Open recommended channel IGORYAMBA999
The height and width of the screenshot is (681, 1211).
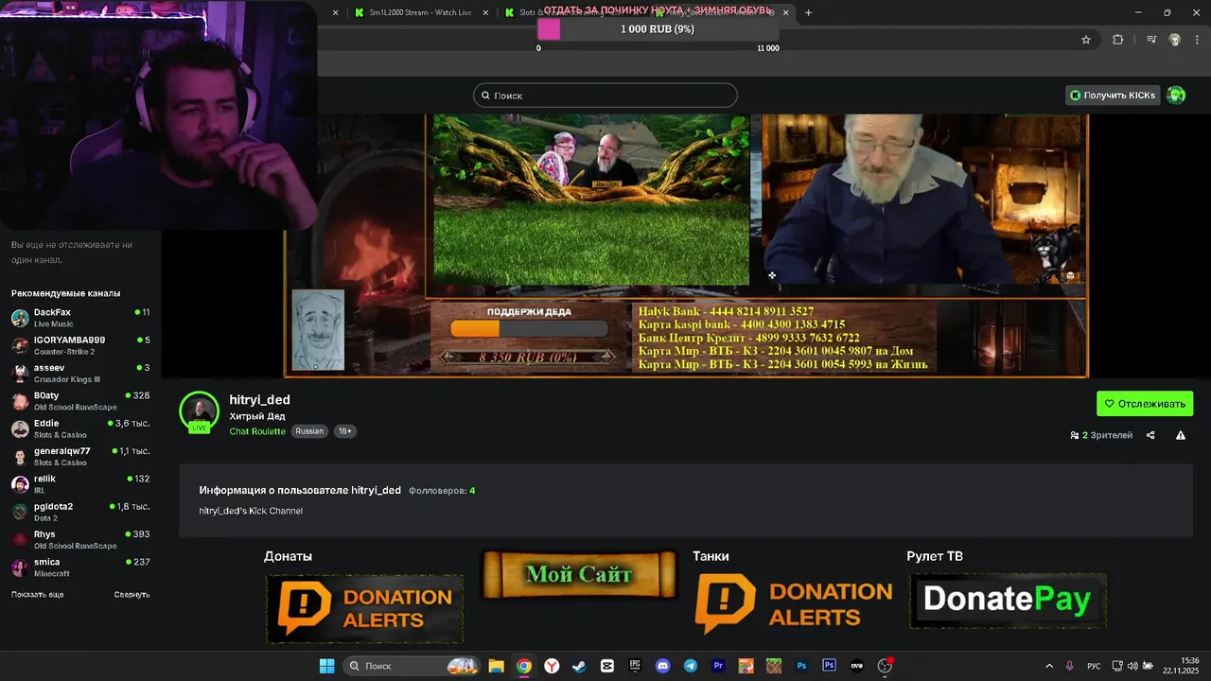(x=80, y=345)
